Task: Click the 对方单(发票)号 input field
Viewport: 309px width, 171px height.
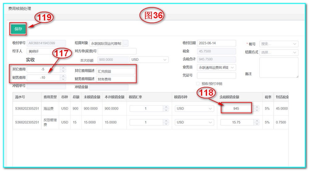Action: pyautogui.click(x=117, y=51)
